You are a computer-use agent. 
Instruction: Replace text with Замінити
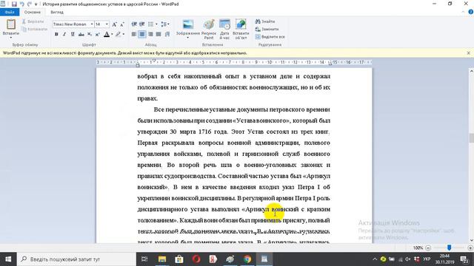(267, 29)
